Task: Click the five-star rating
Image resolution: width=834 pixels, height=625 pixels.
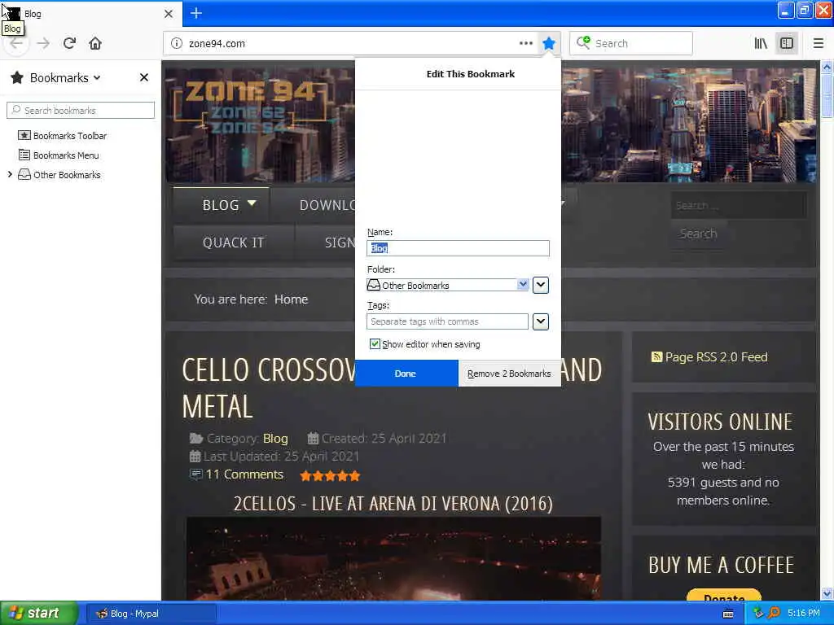Action: tap(330, 475)
